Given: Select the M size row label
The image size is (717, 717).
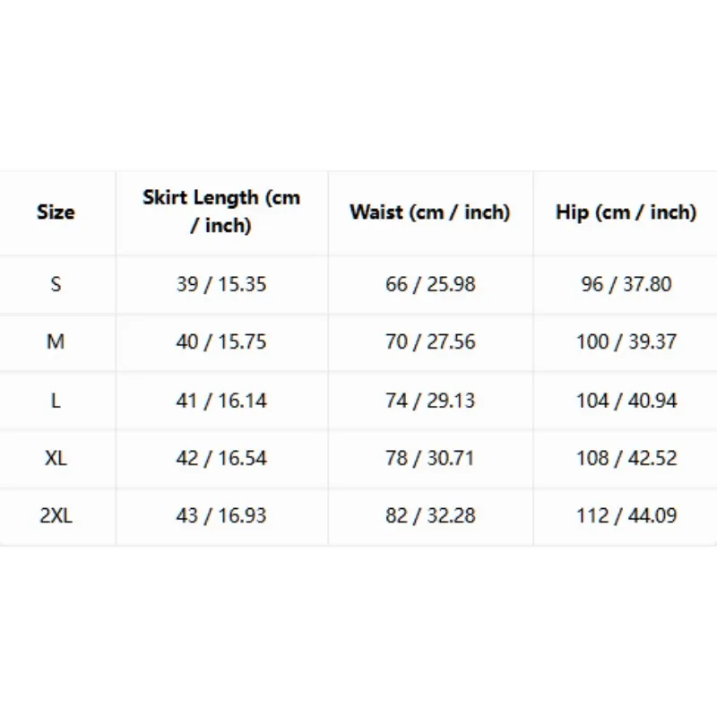Looking at the screenshot, I should (x=56, y=341).
